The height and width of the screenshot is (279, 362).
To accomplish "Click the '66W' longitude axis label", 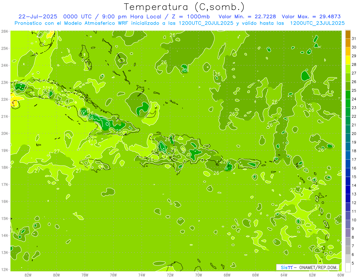I will coord(256,275).
